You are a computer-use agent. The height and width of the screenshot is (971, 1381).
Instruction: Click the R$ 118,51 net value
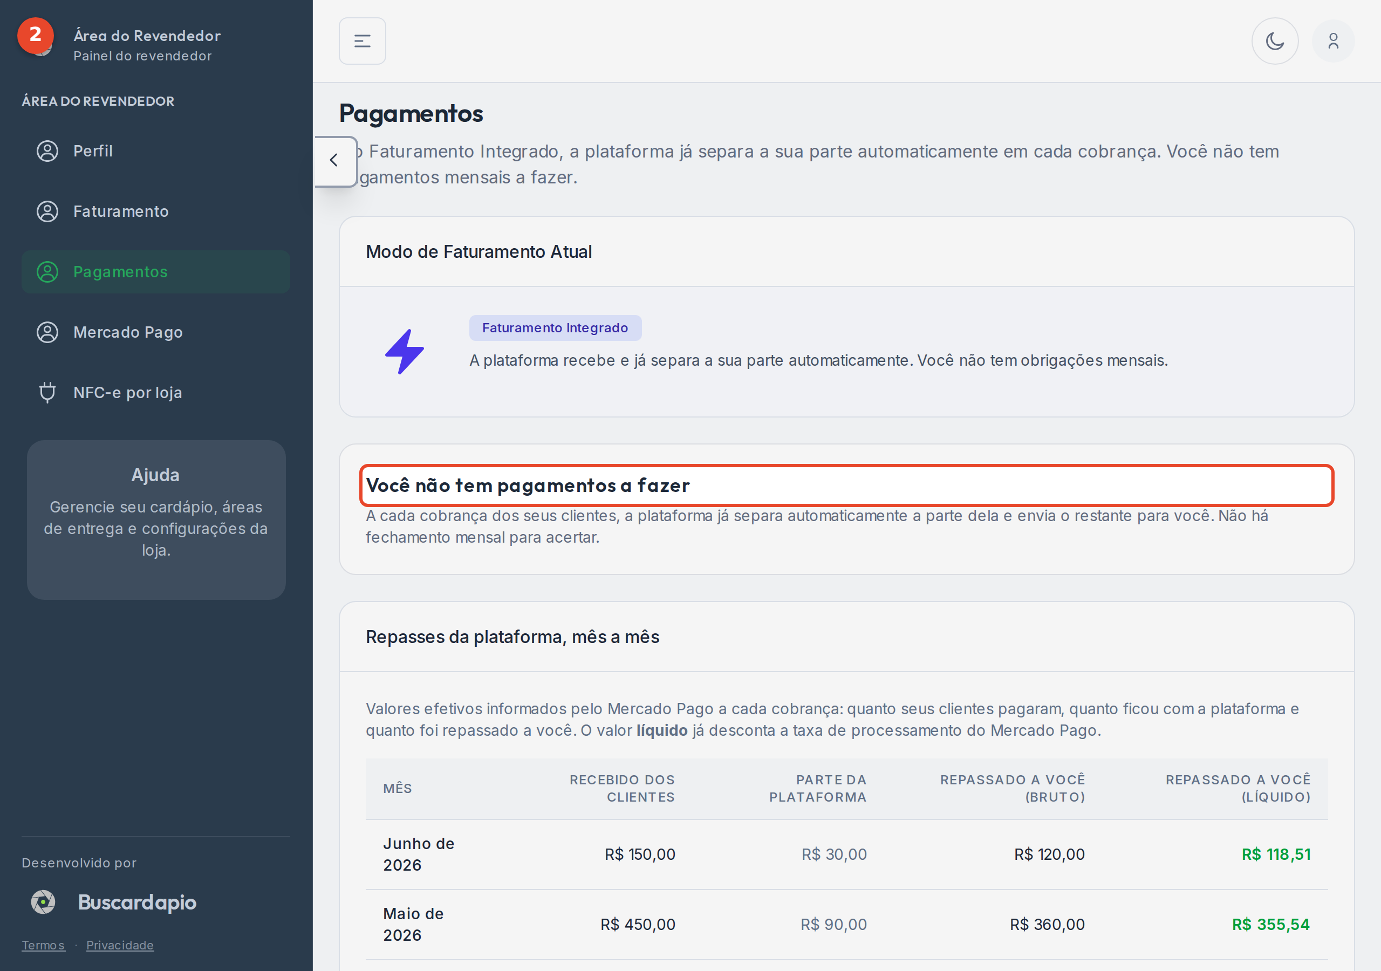tap(1276, 854)
